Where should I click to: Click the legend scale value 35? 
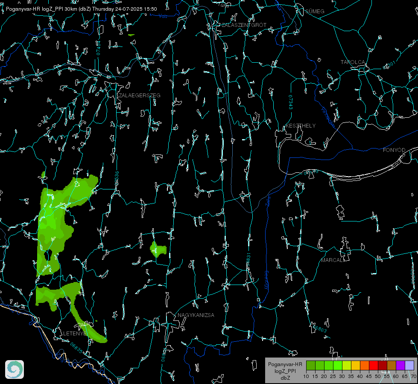(x=351, y=377)
